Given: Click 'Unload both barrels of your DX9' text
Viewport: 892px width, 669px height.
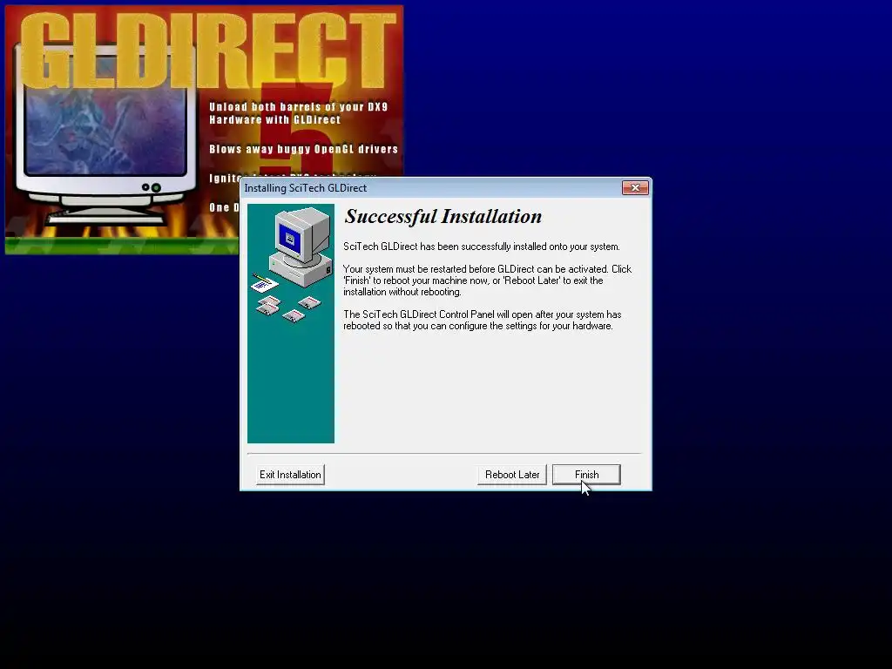Looking at the screenshot, I should (x=298, y=106).
